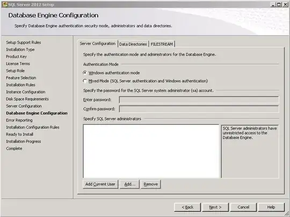Select Installation Configuration Rules step
The height and width of the screenshot is (217, 290).
pos(33,128)
